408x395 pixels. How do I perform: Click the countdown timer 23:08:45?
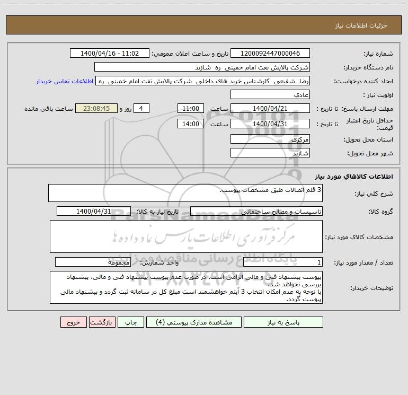click(x=96, y=108)
